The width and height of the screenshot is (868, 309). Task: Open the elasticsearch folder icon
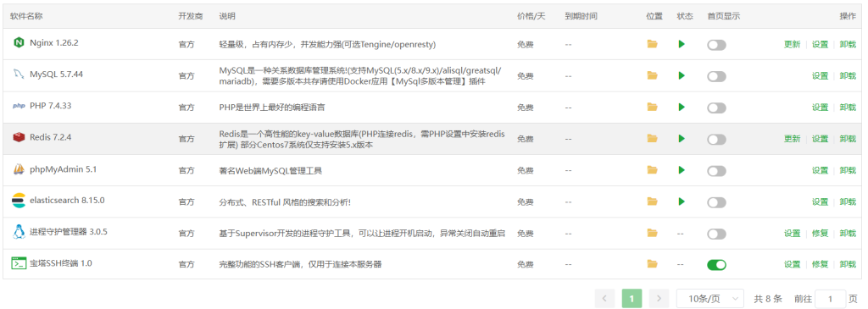(652, 201)
